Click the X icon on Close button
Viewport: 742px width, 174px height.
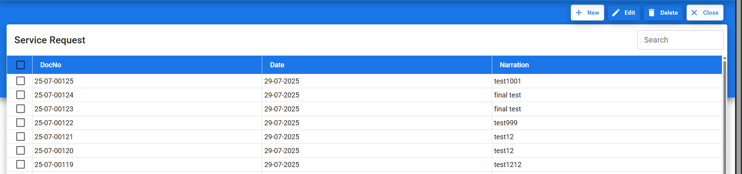tap(694, 13)
